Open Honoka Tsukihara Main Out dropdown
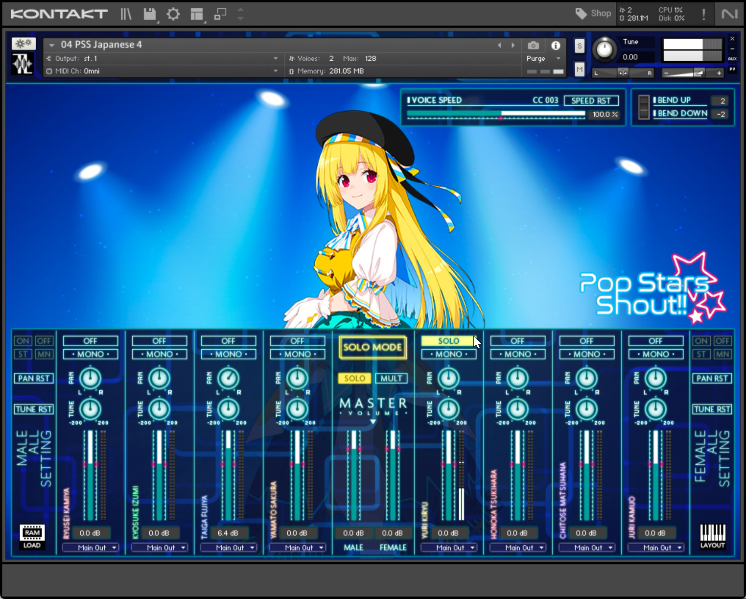 click(x=518, y=548)
